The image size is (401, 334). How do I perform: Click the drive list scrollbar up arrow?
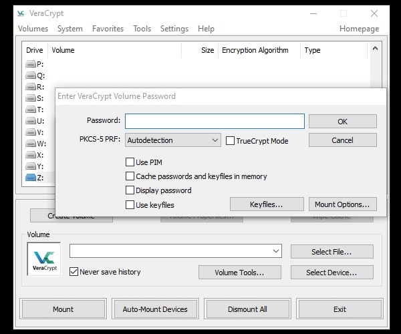(375, 49)
